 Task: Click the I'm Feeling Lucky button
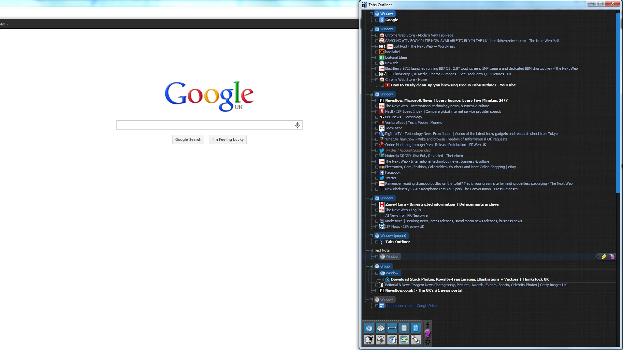coord(228,139)
